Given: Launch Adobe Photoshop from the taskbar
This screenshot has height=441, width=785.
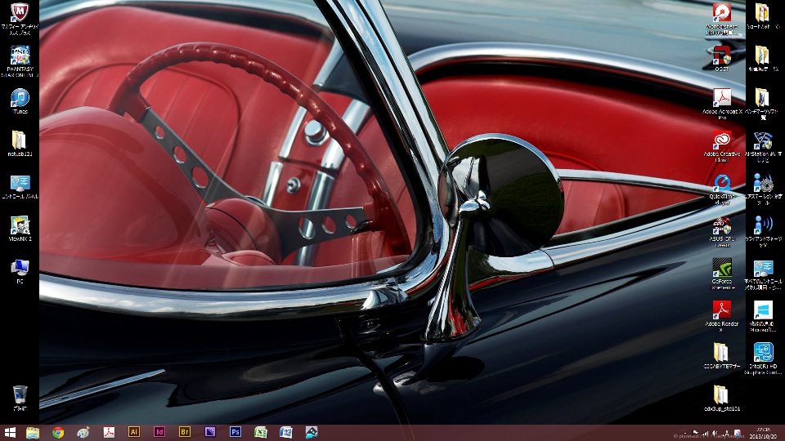Looking at the screenshot, I should tap(235, 433).
